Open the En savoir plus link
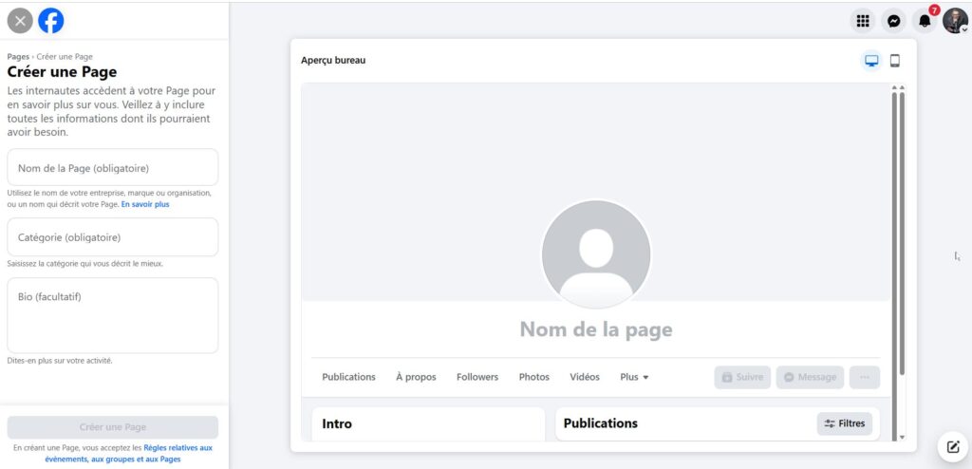The height and width of the screenshot is (469, 972). [x=145, y=204]
